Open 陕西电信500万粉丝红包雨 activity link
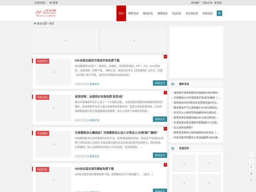Image resolution: width=256 pixels, height=192 pixels. click(196, 103)
